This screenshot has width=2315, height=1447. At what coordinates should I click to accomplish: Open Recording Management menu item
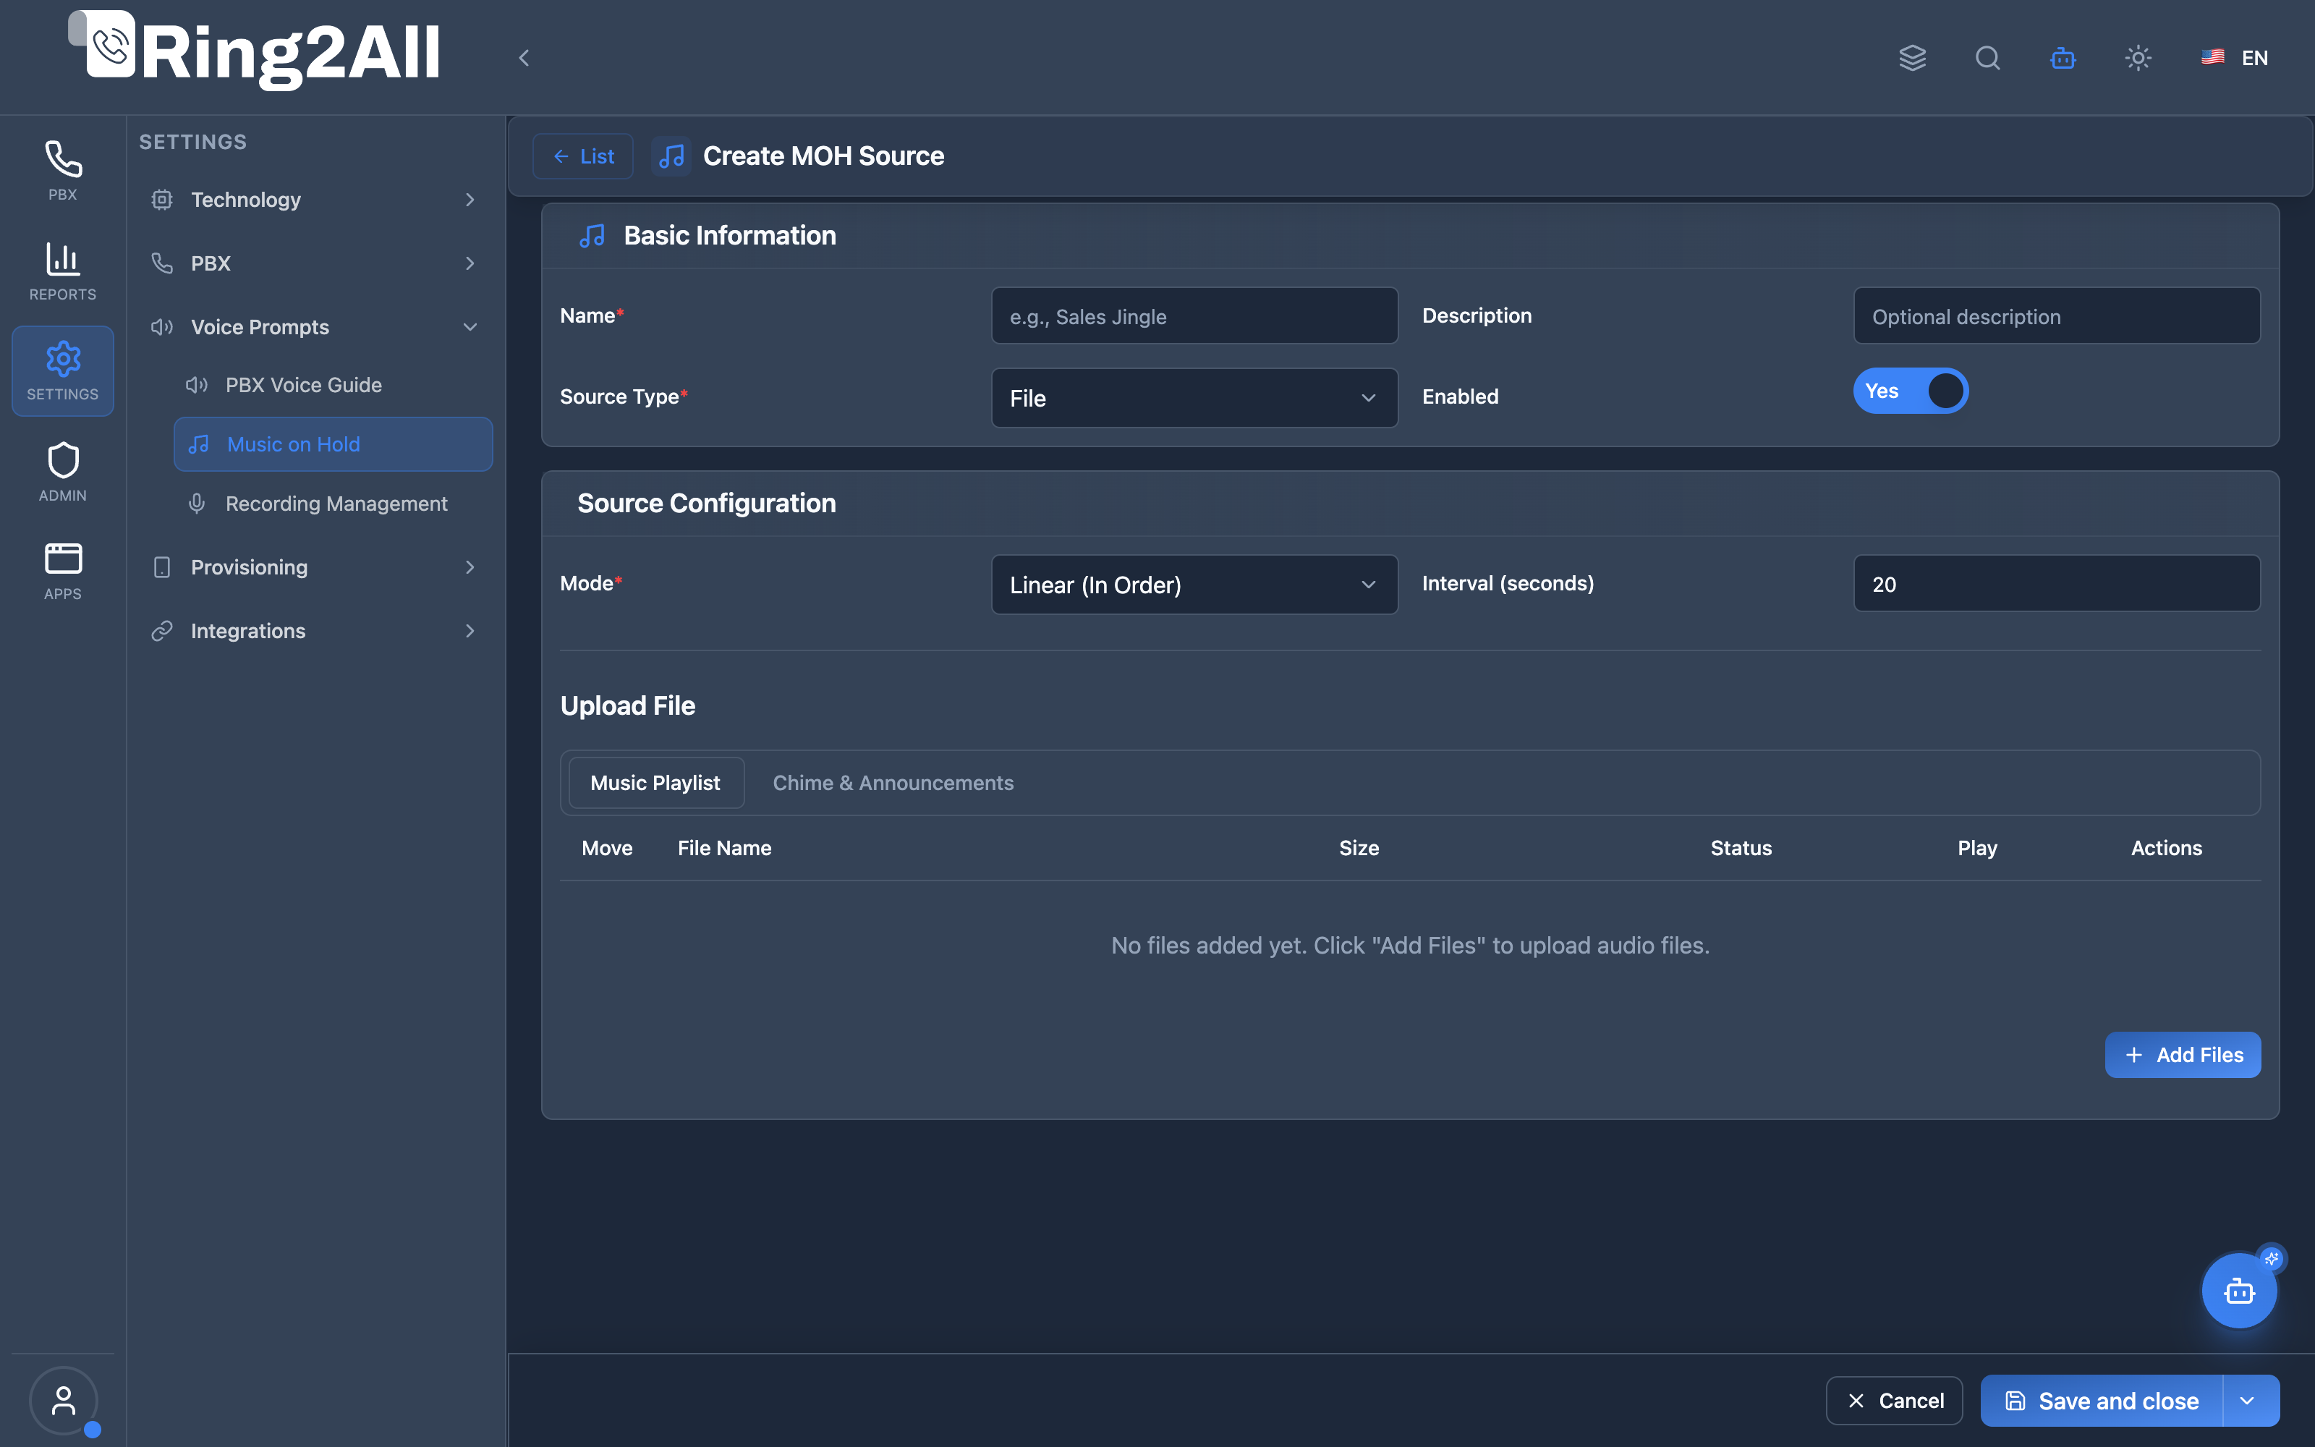tap(333, 504)
